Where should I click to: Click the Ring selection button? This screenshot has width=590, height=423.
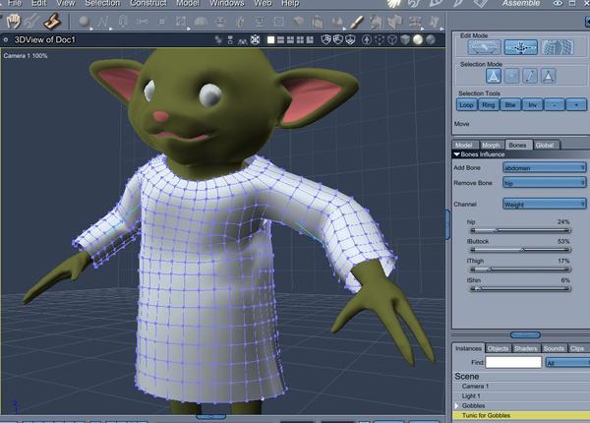pyautogui.click(x=489, y=105)
